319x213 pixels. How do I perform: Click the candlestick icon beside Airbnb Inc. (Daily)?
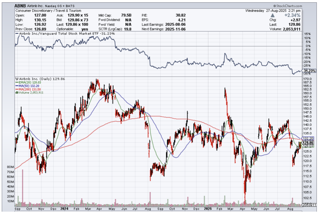tap(17, 79)
